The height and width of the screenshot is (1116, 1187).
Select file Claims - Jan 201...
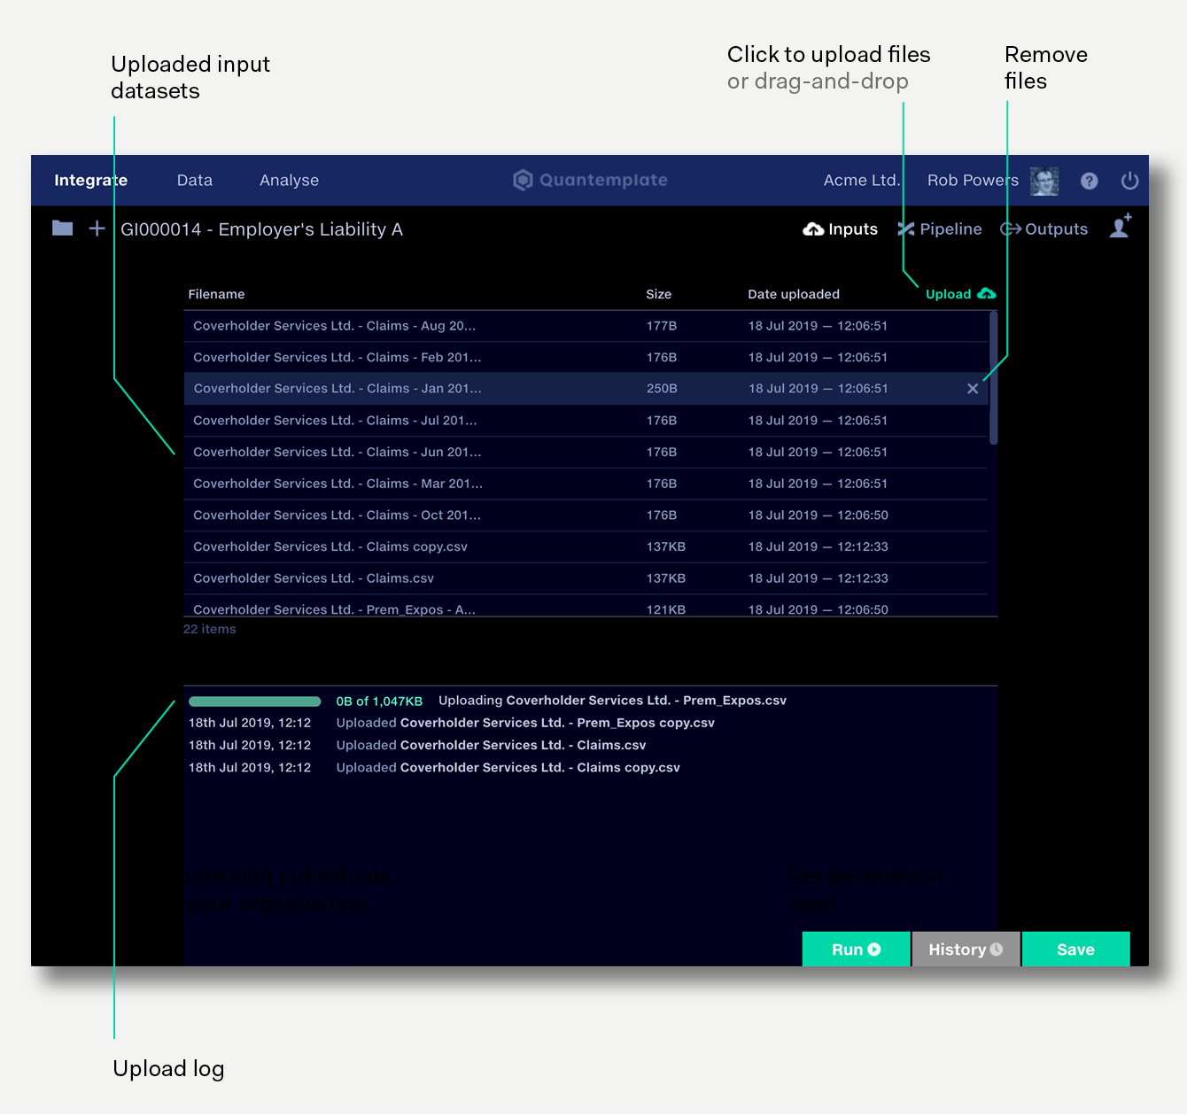click(x=586, y=389)
